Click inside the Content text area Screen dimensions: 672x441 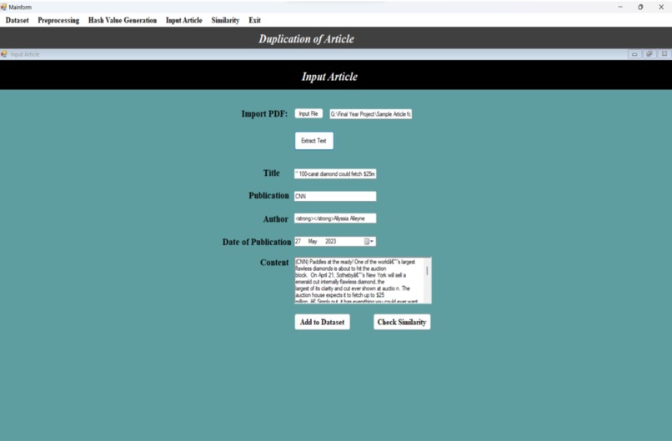pos(359,281)
